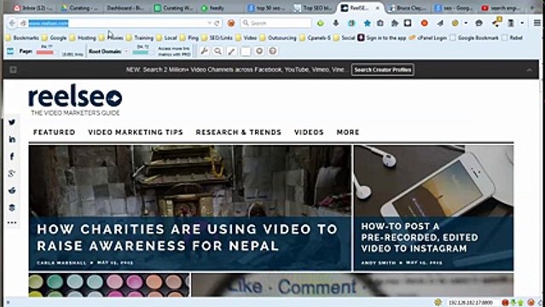Click inside the browser Search box
The image size is (545, 307).
(x=276, y=23)
